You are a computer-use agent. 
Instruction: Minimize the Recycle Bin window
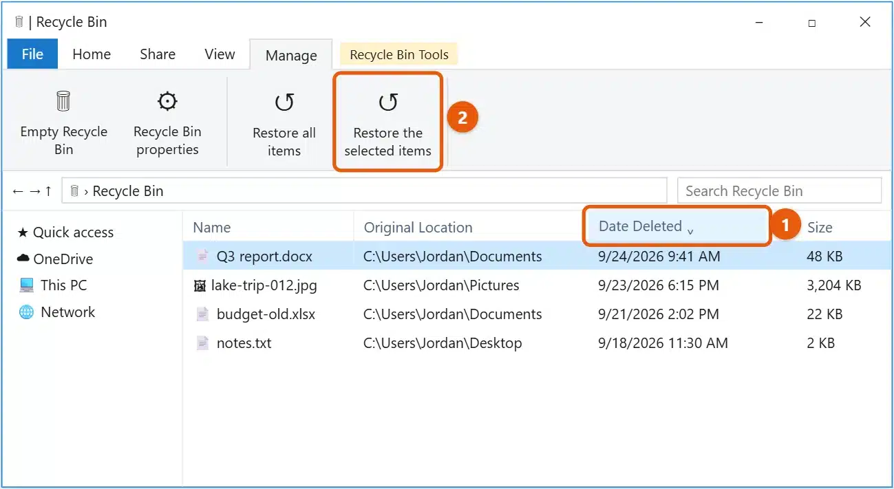coord(760,23)
